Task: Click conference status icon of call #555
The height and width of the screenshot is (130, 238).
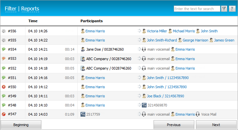Action: [4, 40]
